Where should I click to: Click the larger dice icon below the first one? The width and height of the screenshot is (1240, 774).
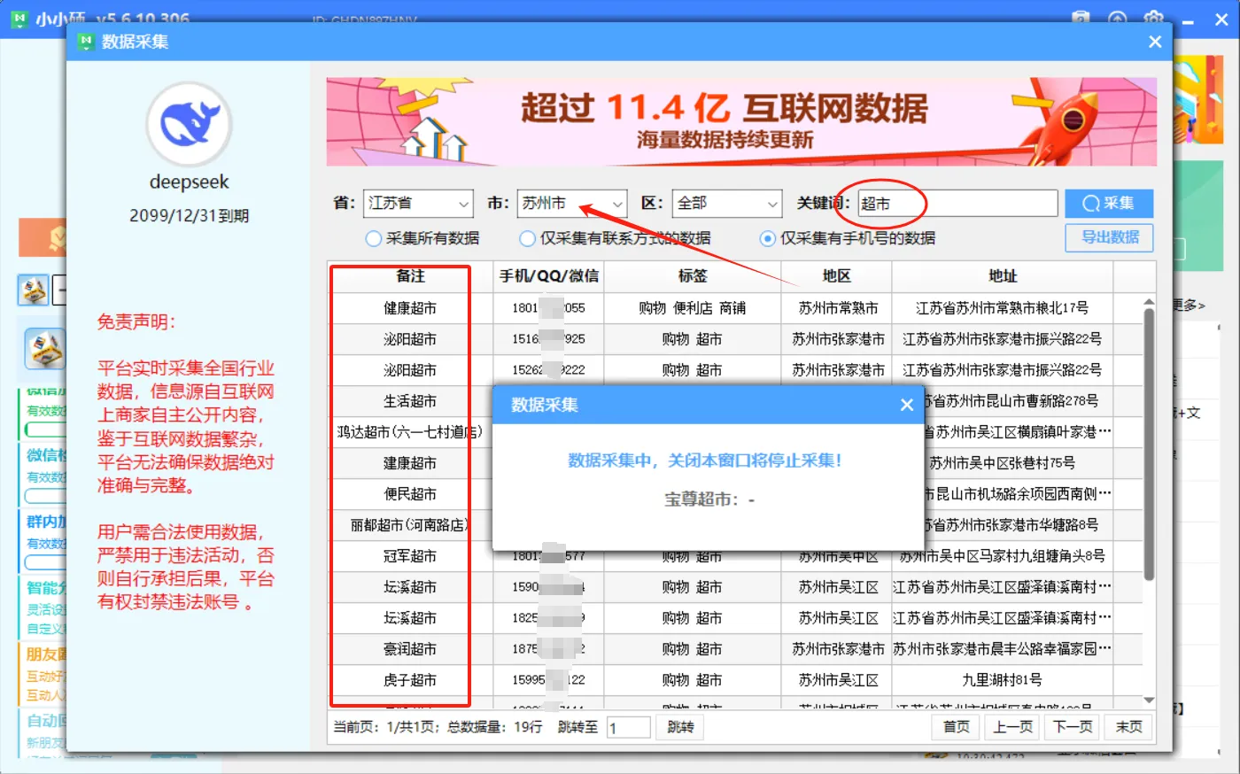[45, 349]
